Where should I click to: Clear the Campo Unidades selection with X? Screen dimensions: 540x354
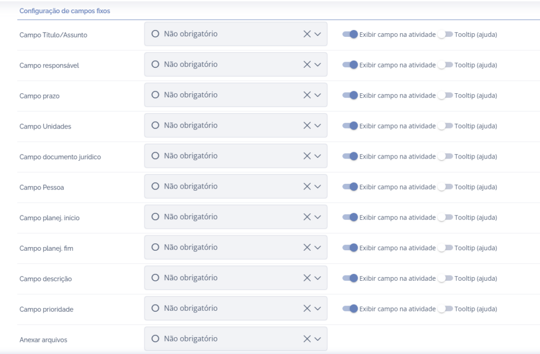click(307, 126)
